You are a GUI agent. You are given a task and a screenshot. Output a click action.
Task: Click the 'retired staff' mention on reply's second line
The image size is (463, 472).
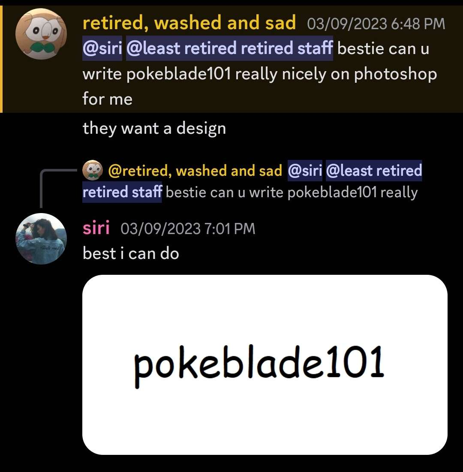point(122,192)
